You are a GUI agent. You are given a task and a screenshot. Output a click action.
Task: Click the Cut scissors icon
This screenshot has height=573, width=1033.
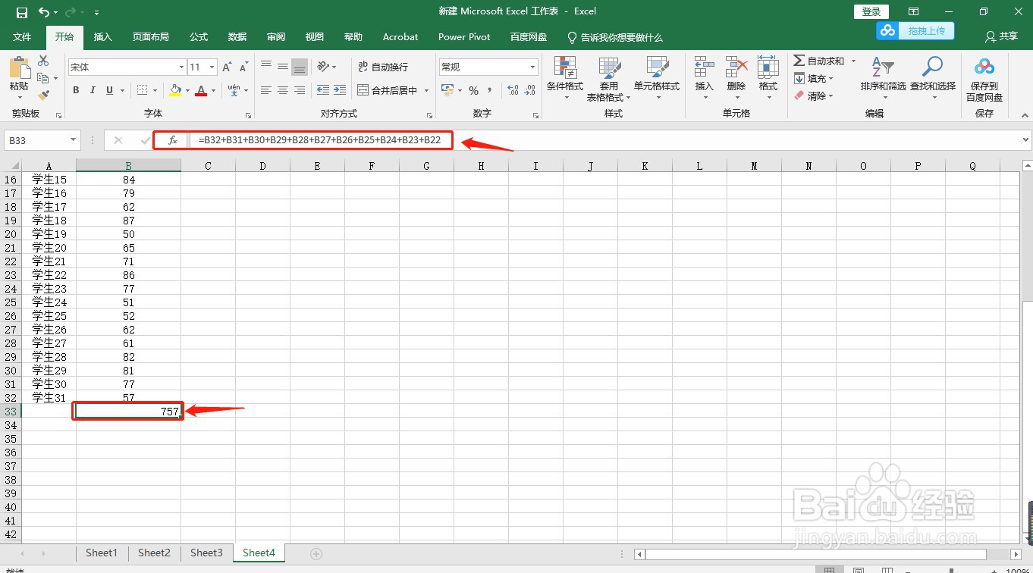43,61
